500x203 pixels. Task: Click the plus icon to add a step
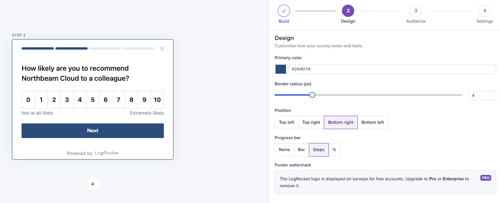93,184
